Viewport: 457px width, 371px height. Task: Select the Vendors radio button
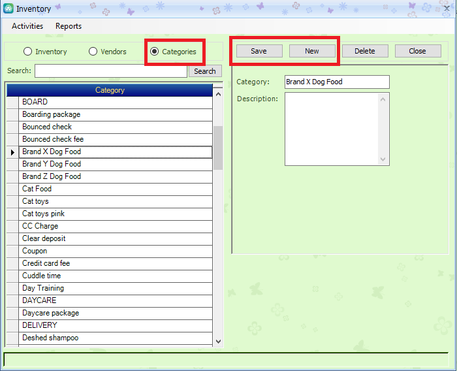[x=93, y=52]
